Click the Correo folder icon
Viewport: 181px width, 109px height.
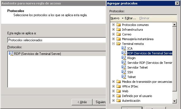click(118, 34)
